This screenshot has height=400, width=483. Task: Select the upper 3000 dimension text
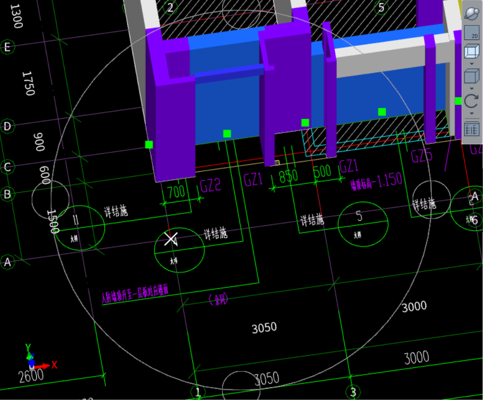click(414, 307)
